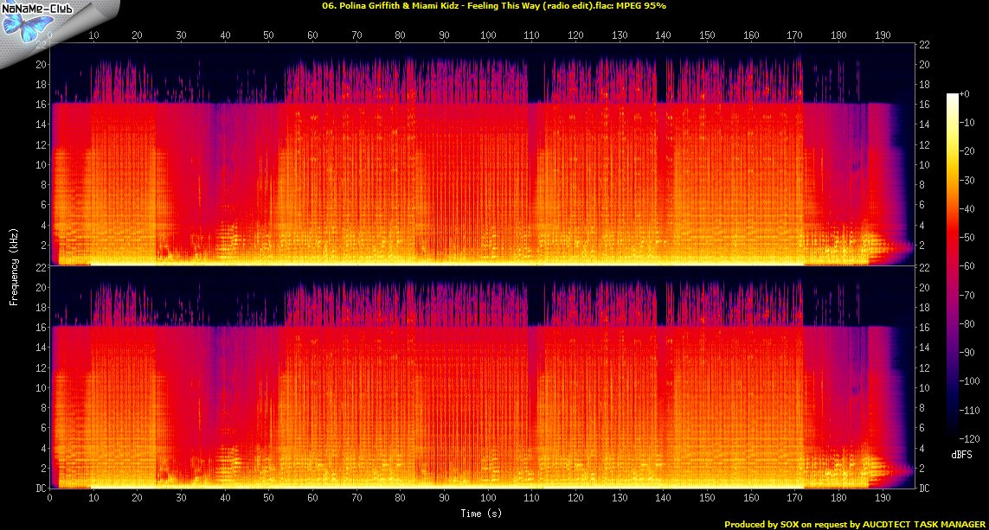Click the 140 tick on top time axis

[663, 35]
